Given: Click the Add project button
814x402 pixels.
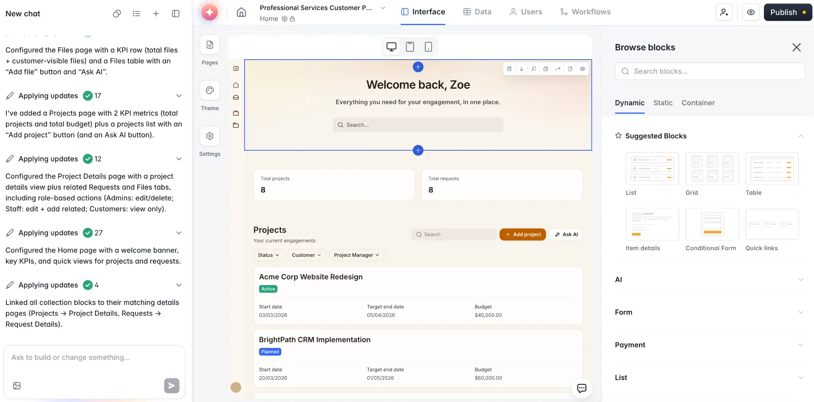Looking at the screenshot, I should point(522,234).
